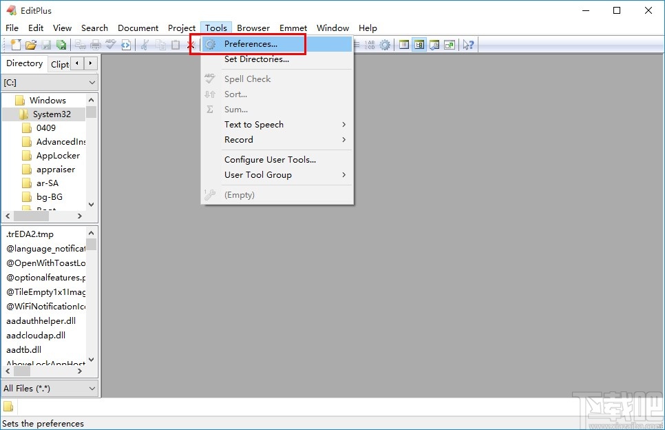Choose Preferences... from Tools menu
This screenshot has width=665, height=430.
coord(277,44)
